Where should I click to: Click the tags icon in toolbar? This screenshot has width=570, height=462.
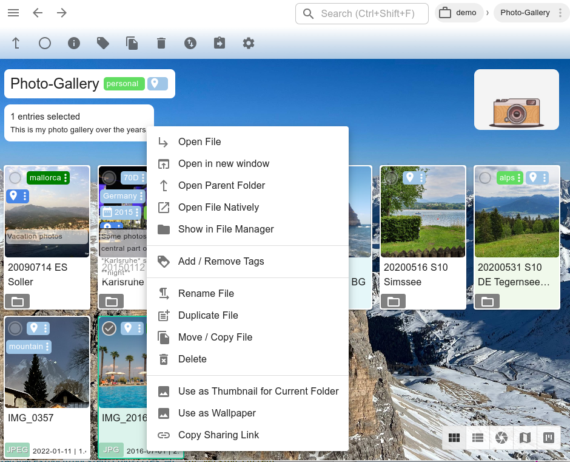coord(103,43)
